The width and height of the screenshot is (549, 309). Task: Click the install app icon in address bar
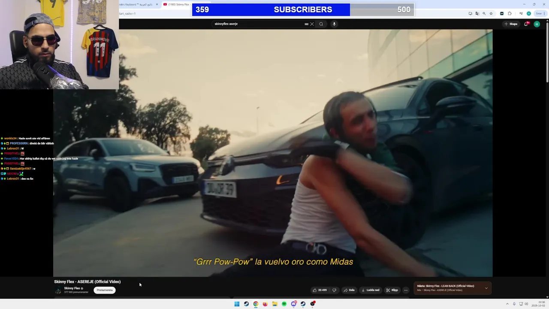470,13
